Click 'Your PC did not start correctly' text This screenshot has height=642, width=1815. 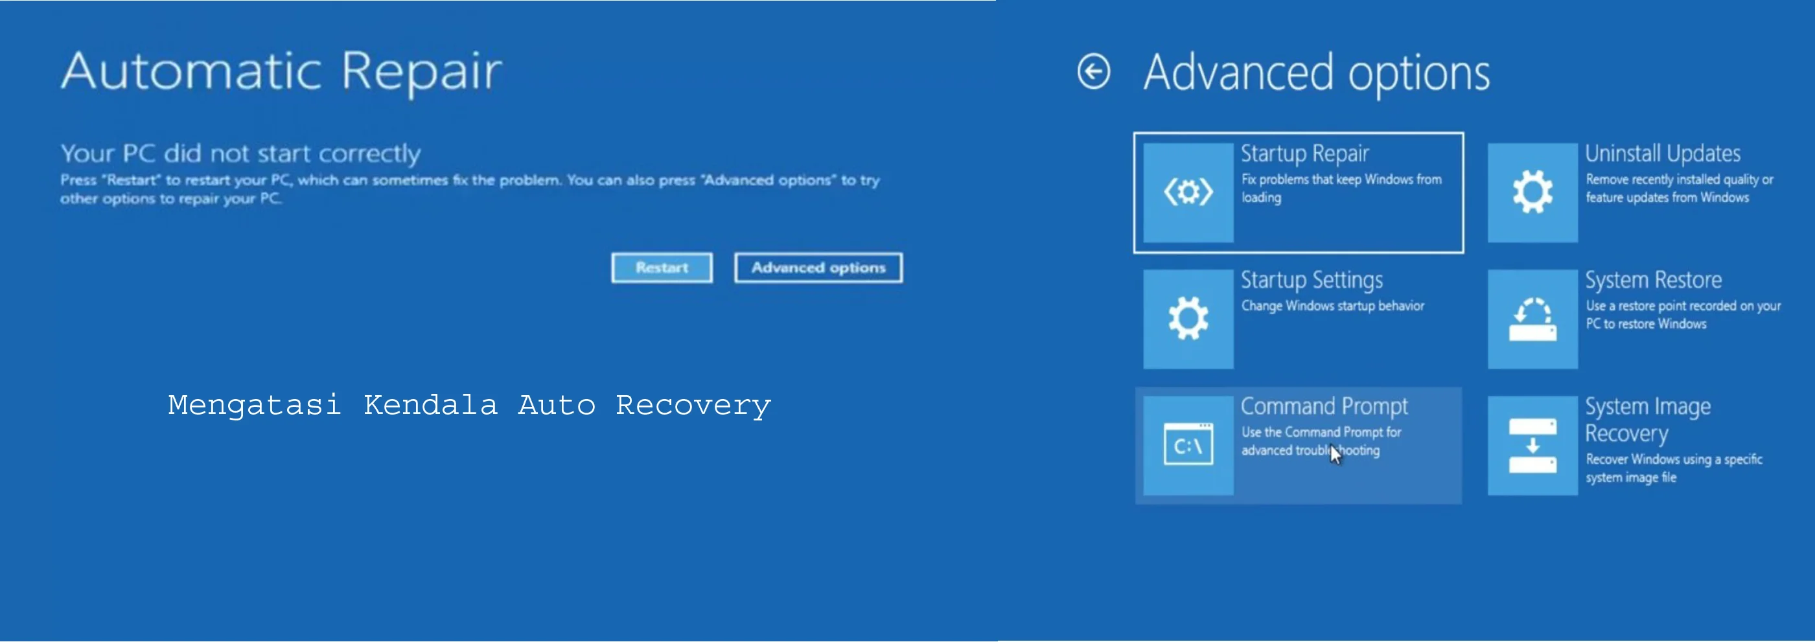click(x=240, y=154)
